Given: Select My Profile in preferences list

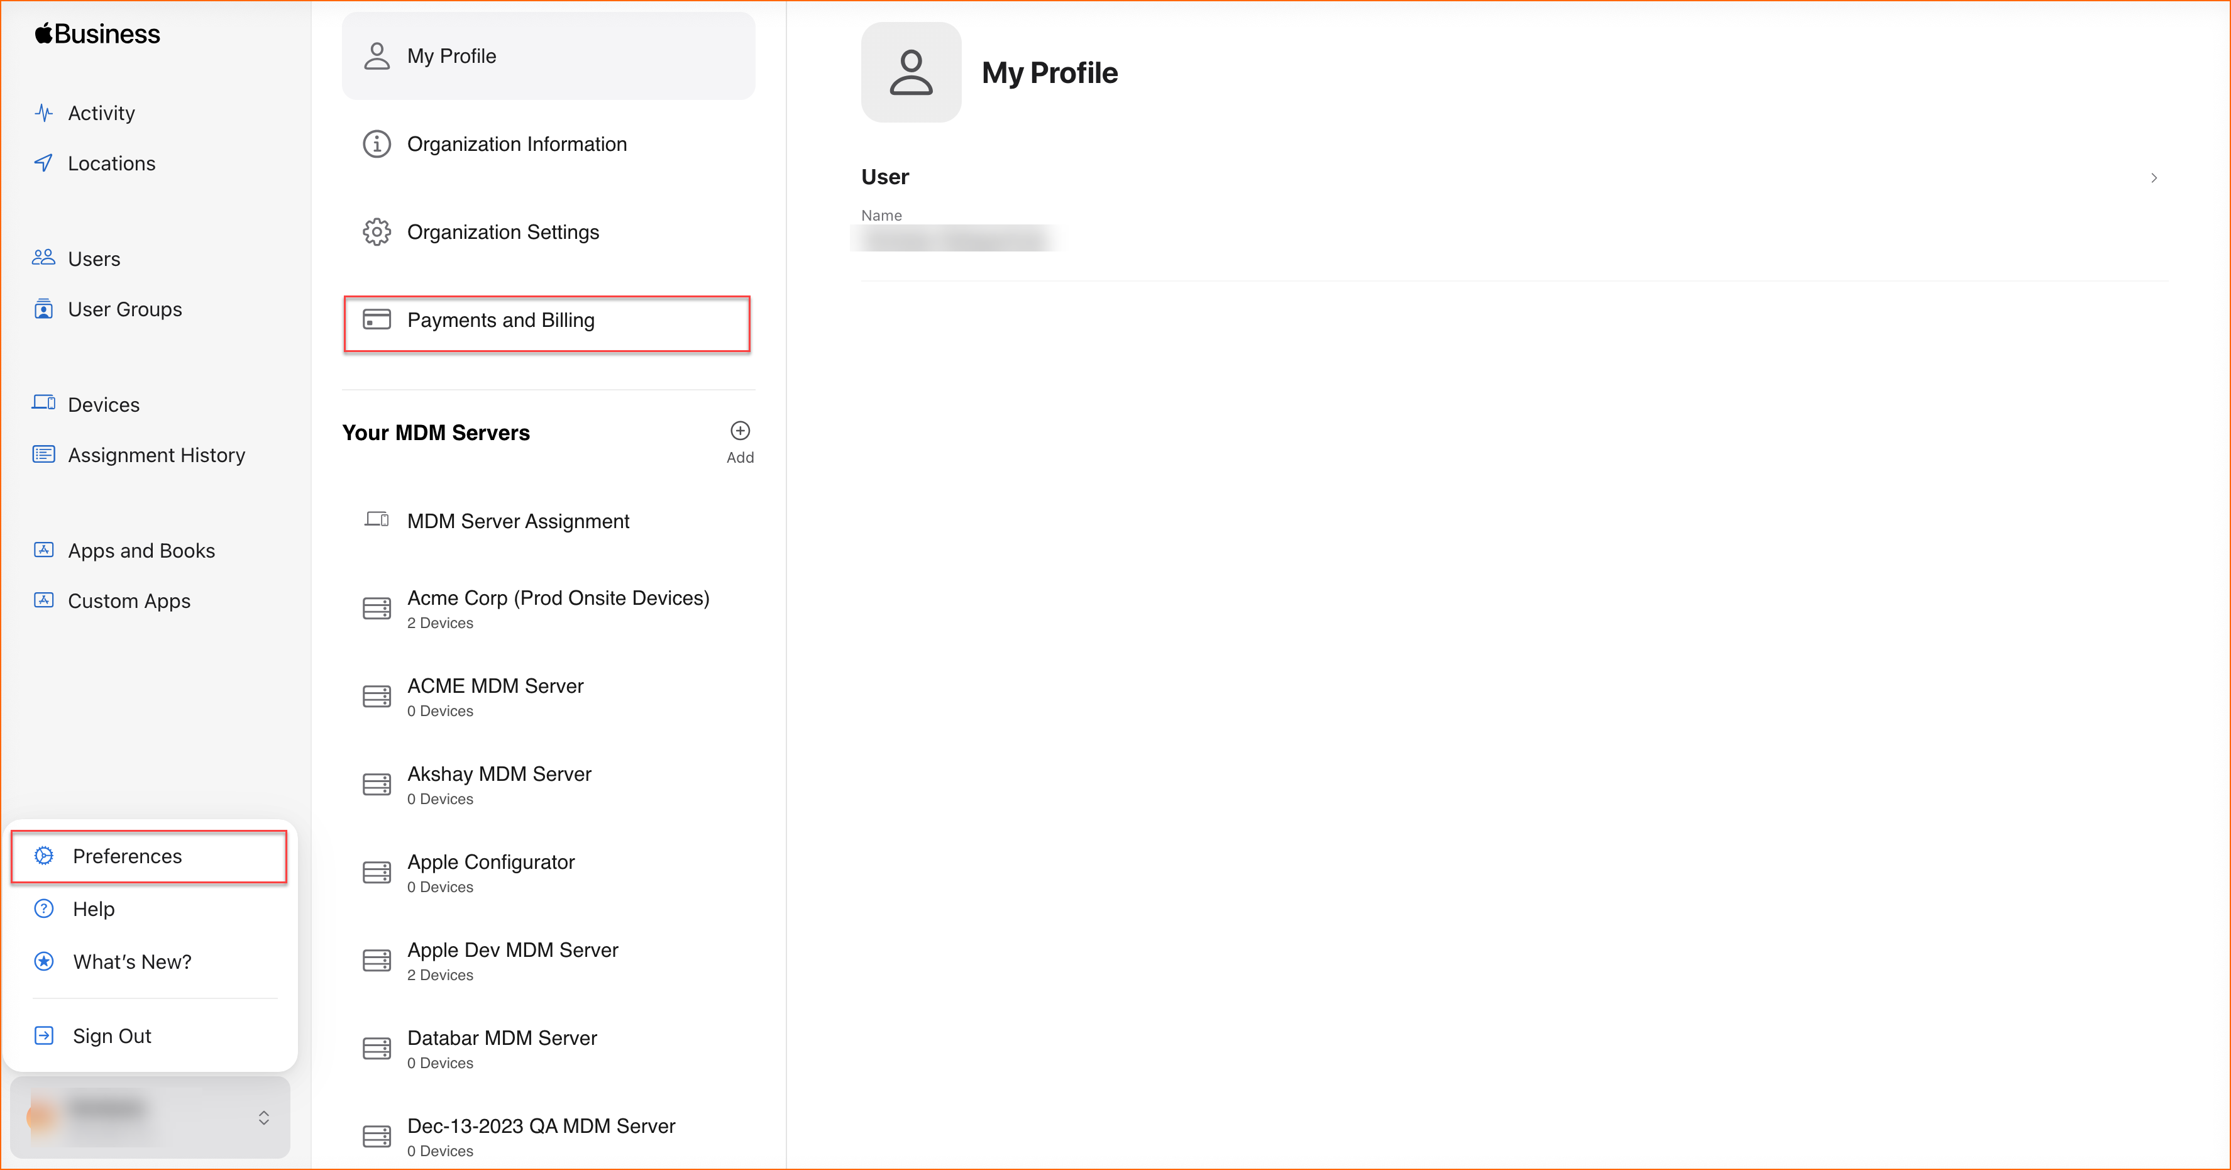Looking at the screenshot, I should [548, 55].
